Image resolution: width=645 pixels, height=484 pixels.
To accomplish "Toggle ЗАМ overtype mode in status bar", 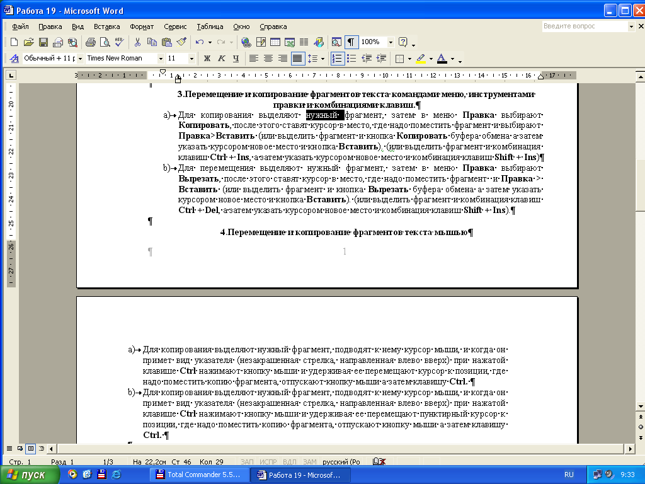I will 310,462.
